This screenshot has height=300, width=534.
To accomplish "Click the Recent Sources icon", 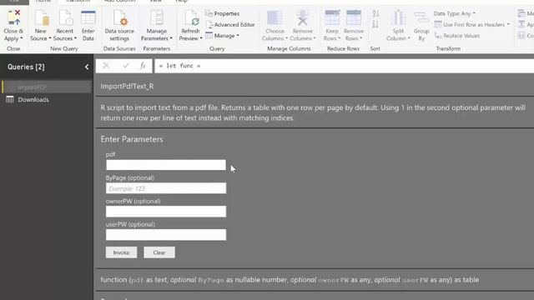I will (65, 17).
